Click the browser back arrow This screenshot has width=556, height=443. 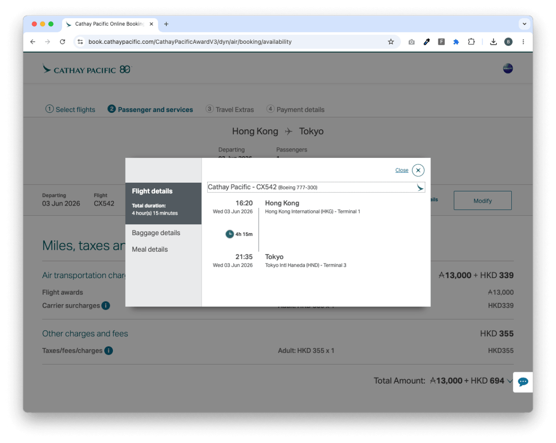coord(33,42)
